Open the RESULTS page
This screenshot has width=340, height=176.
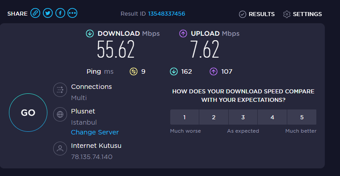click(257, 14)
